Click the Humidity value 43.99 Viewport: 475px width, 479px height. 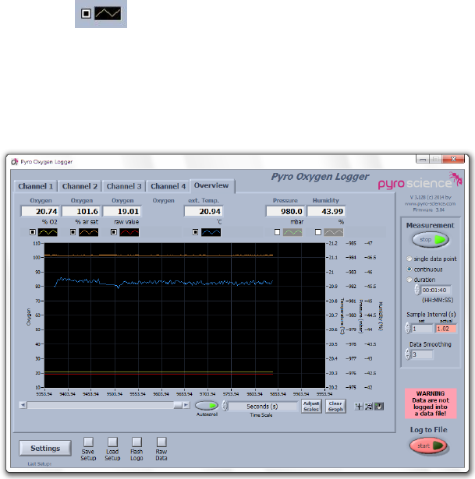pyautogui.click(x=326, y=211)
